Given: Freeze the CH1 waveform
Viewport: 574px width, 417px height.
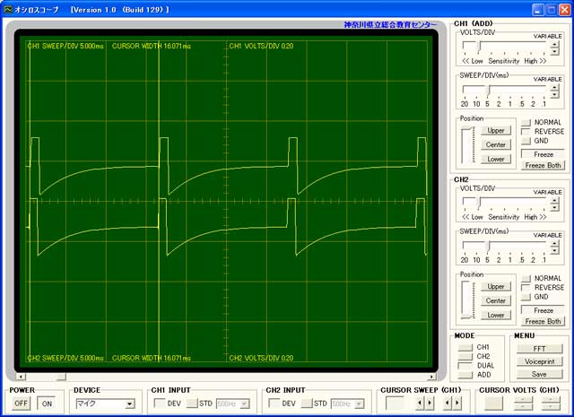Looking at the screenshot, I should tap(544, 154).
